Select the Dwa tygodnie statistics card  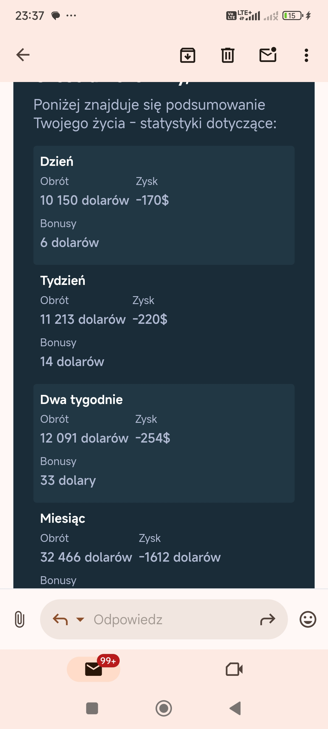pyautogui.click(x=164, y=443)
